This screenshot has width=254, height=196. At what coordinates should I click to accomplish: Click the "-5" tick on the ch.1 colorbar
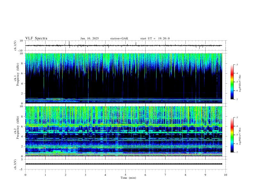tap(236, 82)
